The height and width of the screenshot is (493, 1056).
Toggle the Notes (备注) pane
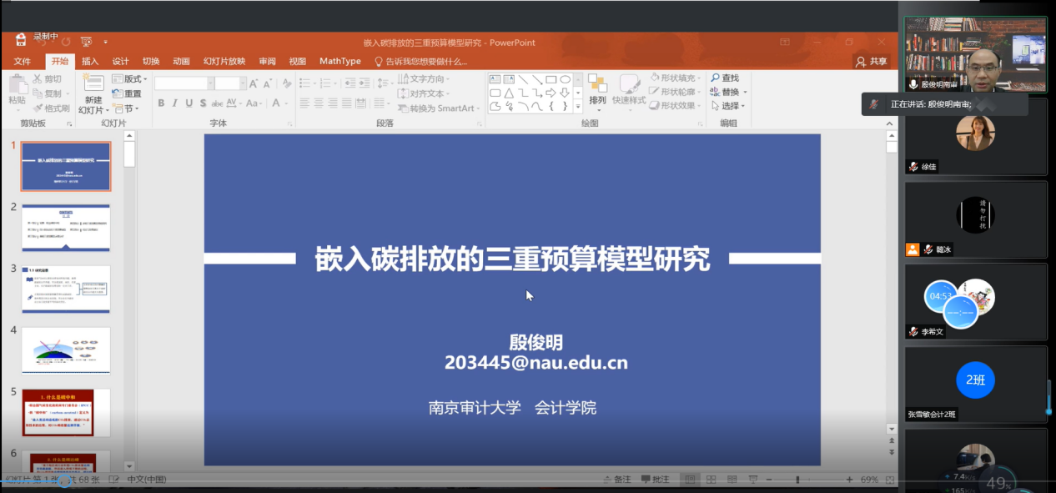(x=616, y=480)
